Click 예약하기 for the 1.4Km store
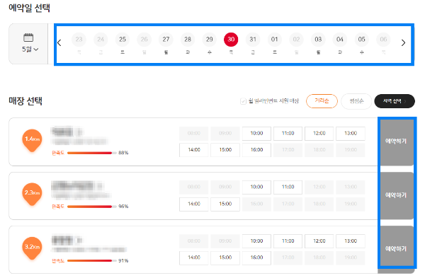The width and height of the screenshot is (425, 278). point(397,141)
